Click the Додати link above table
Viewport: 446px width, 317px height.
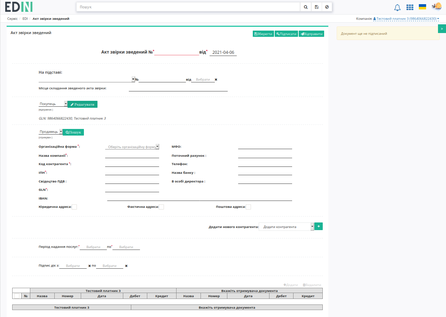[x=291, y=285]
